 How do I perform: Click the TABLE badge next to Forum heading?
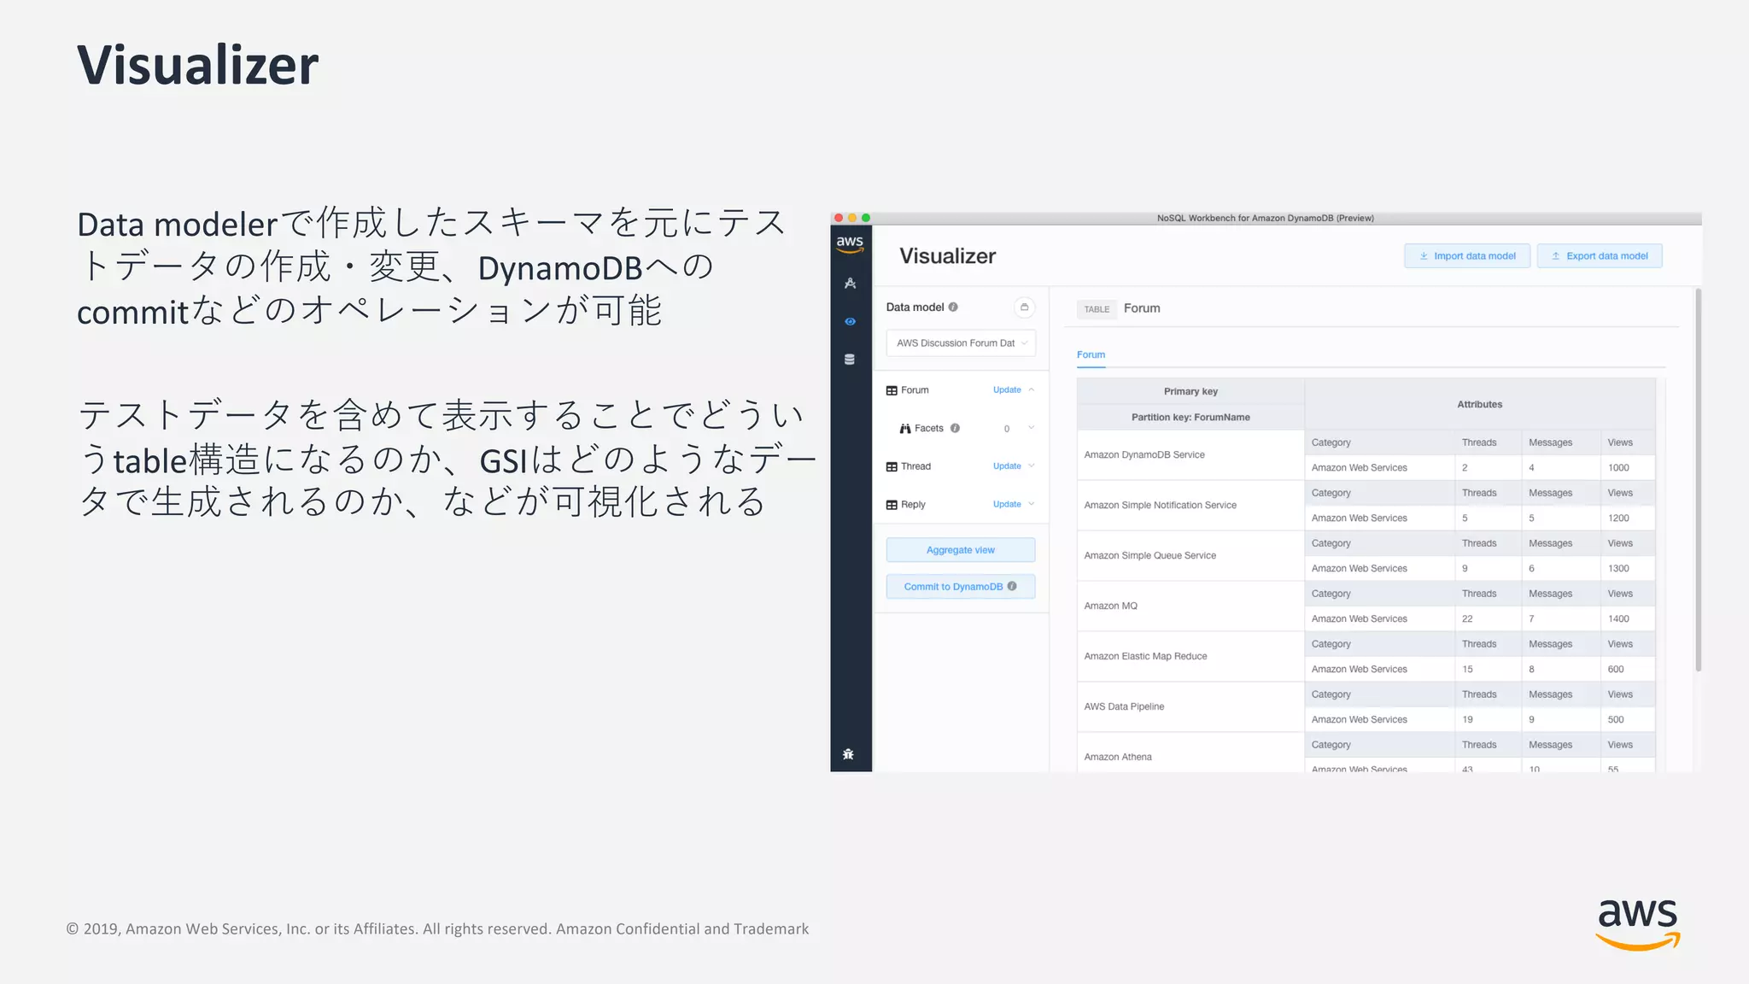tap(1097, 309)
